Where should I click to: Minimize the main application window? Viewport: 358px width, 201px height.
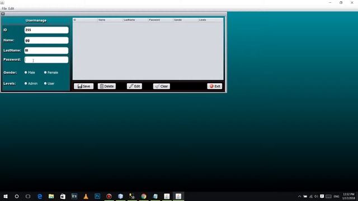tap(330, 3)
